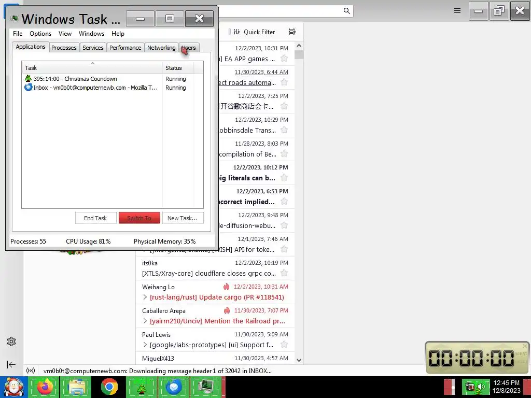Switch to the Users tab

point(189,48)
